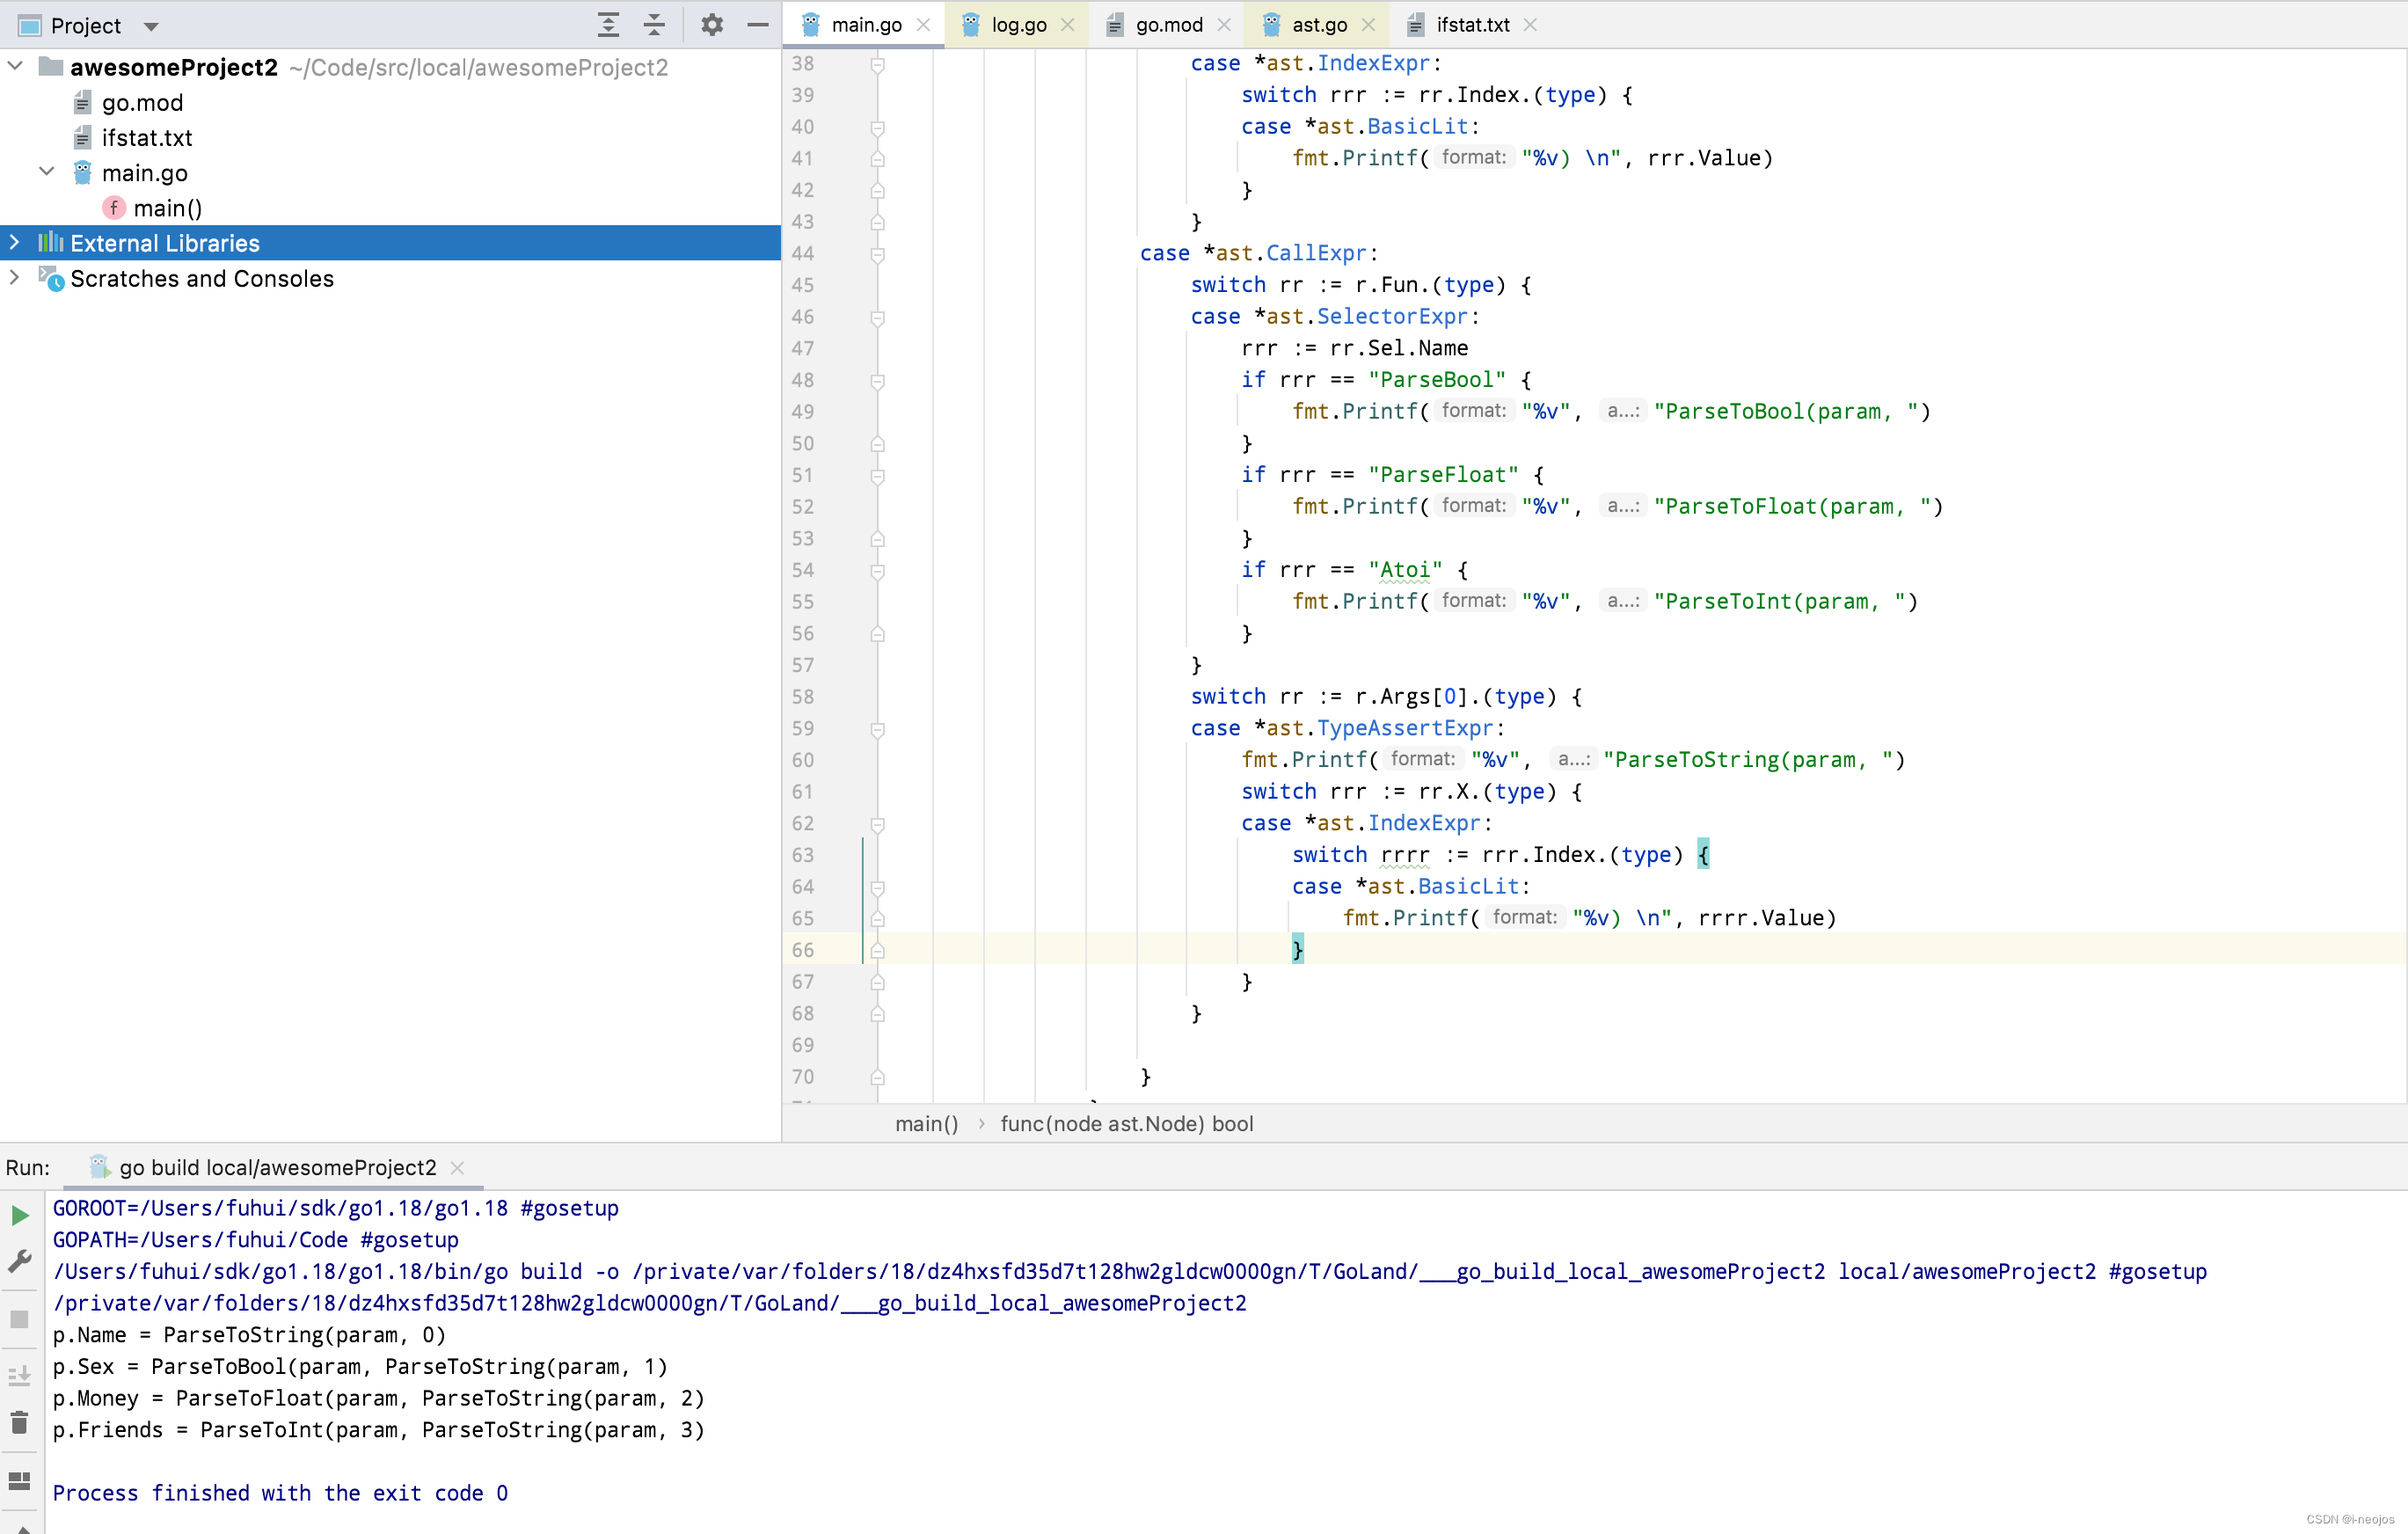Click output line beginning p.Sex = ParseToBool
This screenshot has height=1534, width=2408.
tap(360, 1366)
